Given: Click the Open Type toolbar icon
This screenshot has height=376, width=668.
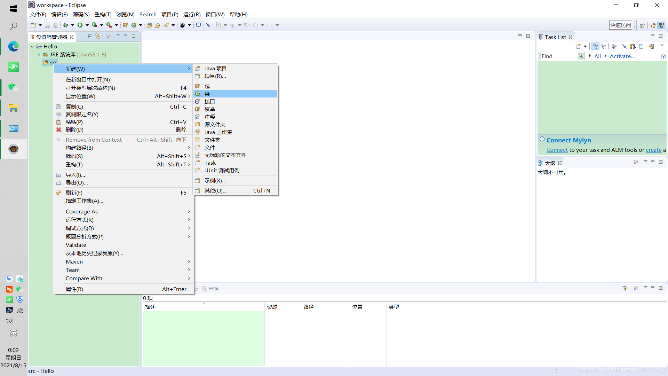Looking at the screenshot, I should tap(149, 25).
